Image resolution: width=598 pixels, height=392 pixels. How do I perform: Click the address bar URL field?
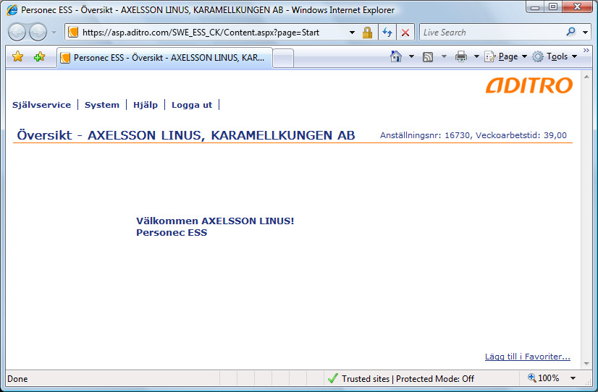pyautogui.click(x=206, y=33)
